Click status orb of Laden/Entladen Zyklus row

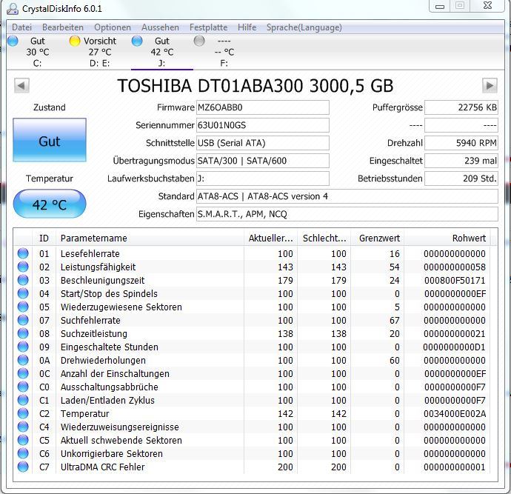point(23,400)
